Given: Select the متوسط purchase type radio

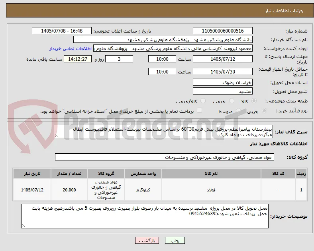Looking at the screenshot, I should point(238,111).
